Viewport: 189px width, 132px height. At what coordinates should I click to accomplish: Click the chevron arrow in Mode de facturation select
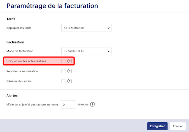point(108,51)
